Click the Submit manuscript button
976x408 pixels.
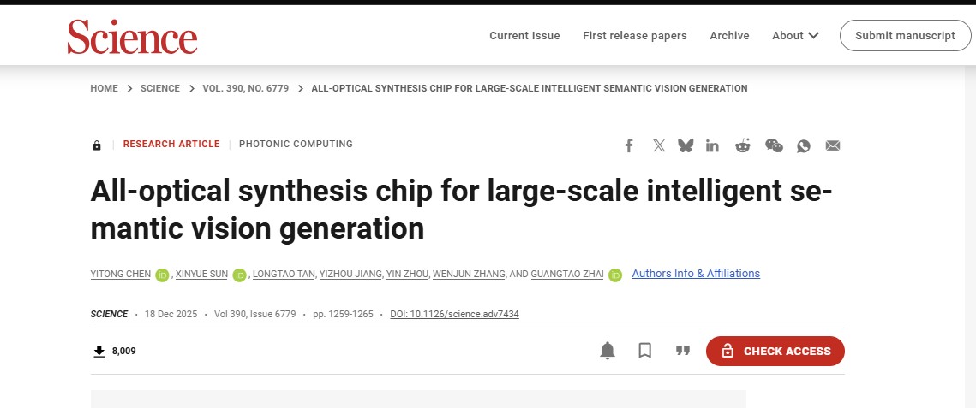(x=905, y=36)
